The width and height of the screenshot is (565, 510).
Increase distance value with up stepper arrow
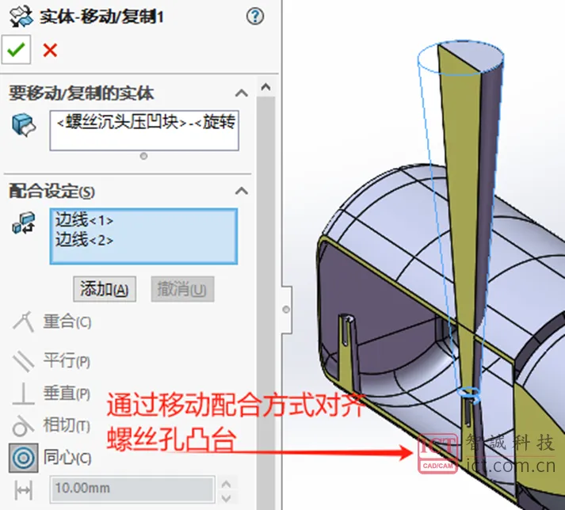[227, 485]
